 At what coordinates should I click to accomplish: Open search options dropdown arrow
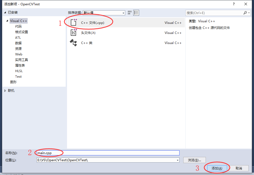tap(249, 13)
